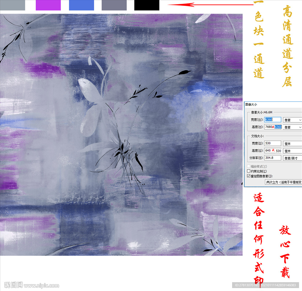The height and width of the screenshot is (291, 302).
Task: Open document width unit dropdown 毫米
Action: 292,144
